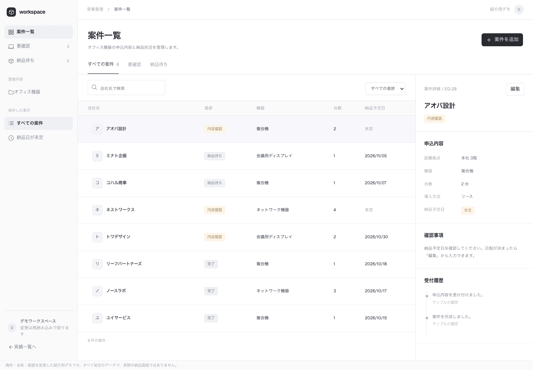
Task: Click the ア avatar for アオバ設計
Action: [97, 129]
